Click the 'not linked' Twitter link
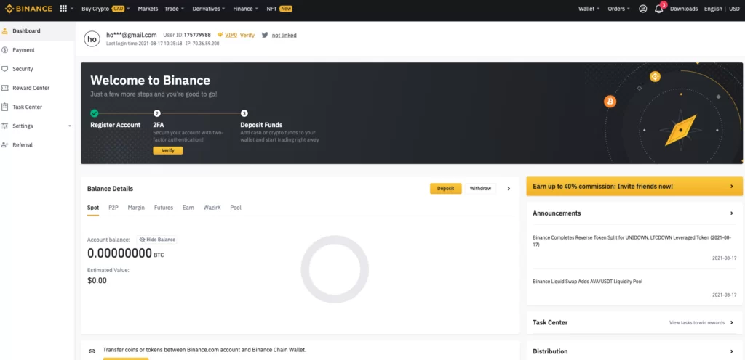745x360 pixels. 284,35
